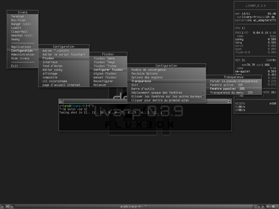Select page d'accueil internet entry
Screen dimensions: 279x209
tap(64, 85)
